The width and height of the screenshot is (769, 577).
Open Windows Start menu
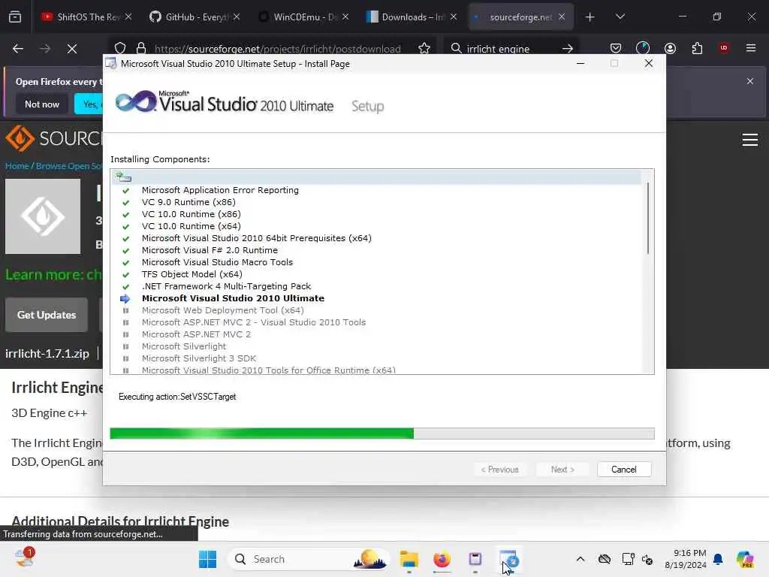207,559
